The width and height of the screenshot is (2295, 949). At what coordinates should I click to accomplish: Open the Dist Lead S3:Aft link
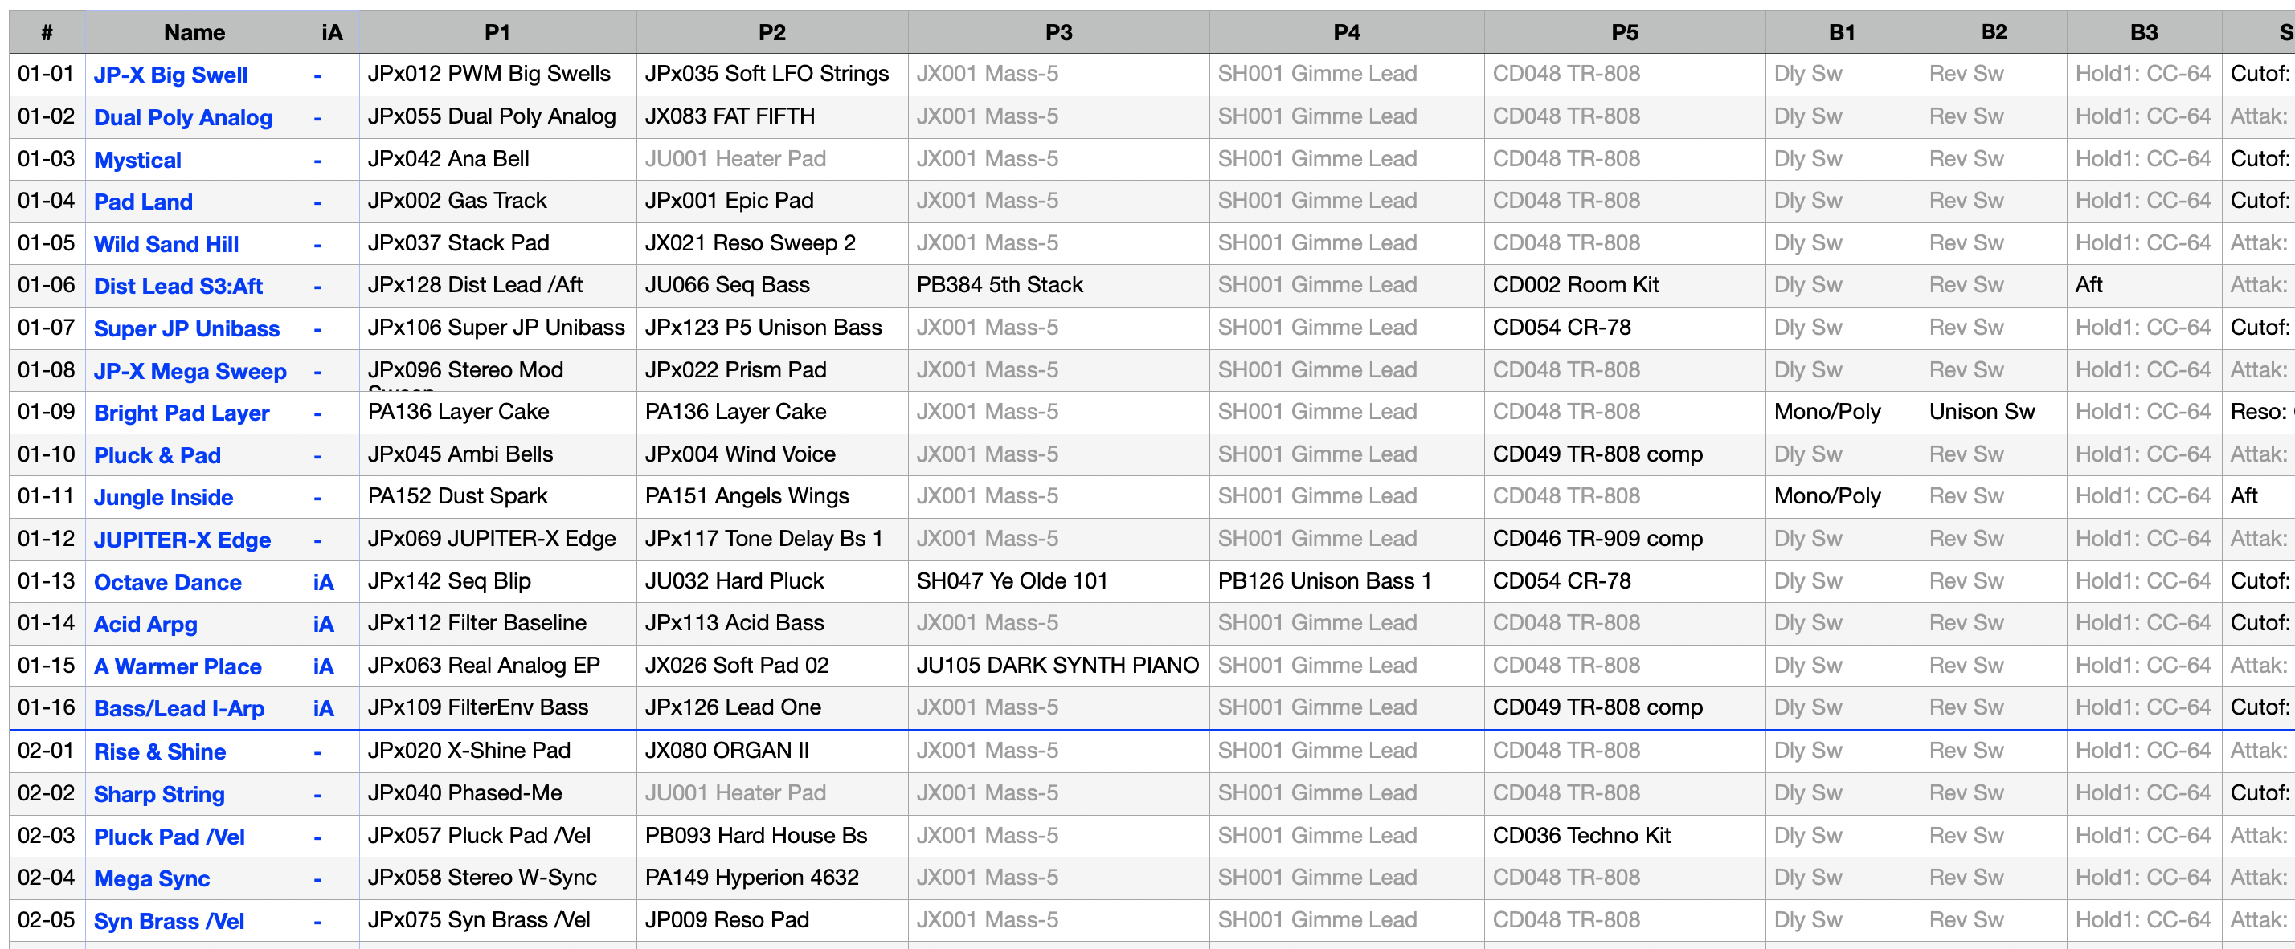[x=178, y=287]
